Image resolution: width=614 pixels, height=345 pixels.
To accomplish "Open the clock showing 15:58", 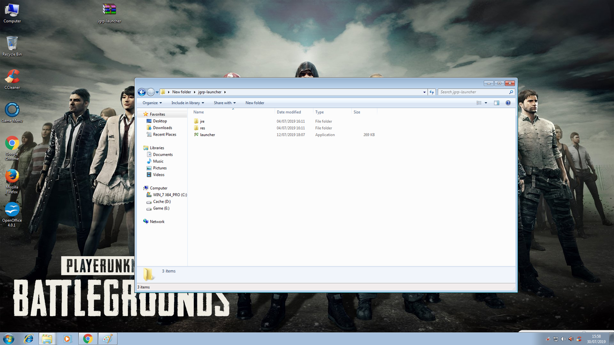I will (597, 339).
